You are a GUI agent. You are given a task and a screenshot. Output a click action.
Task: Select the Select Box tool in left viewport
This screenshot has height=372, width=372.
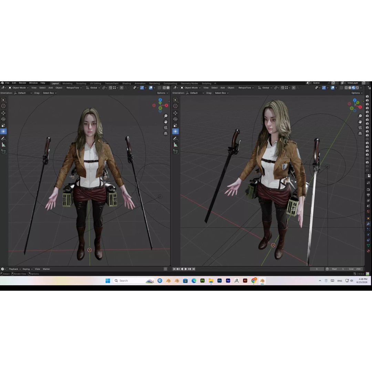point(3,100)
